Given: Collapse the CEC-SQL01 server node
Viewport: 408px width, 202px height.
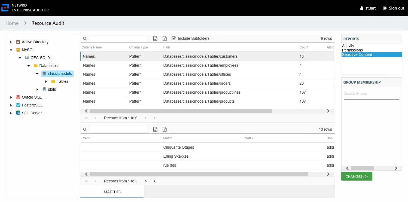Looking at the screenshot, I should pyautogui.click(x=20, y=58).
